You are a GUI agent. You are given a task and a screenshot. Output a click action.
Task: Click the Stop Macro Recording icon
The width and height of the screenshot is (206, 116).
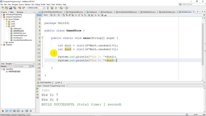(98, 15)
